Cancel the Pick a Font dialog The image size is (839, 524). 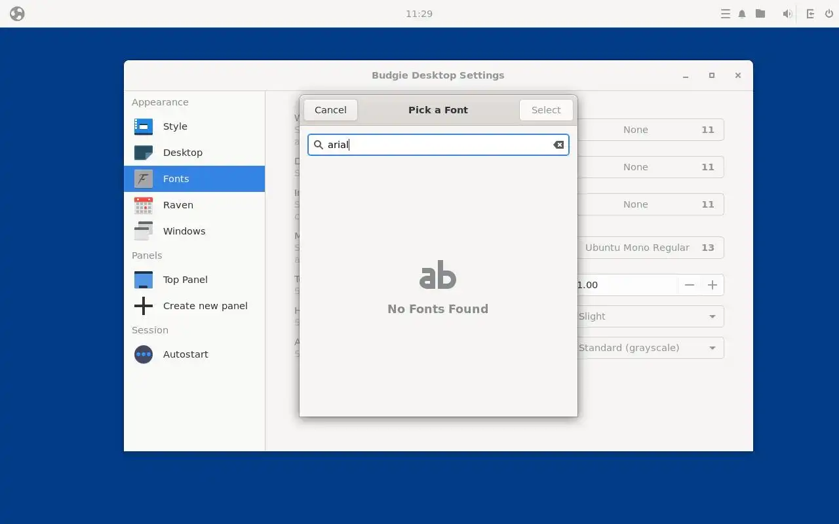point(330,110)
